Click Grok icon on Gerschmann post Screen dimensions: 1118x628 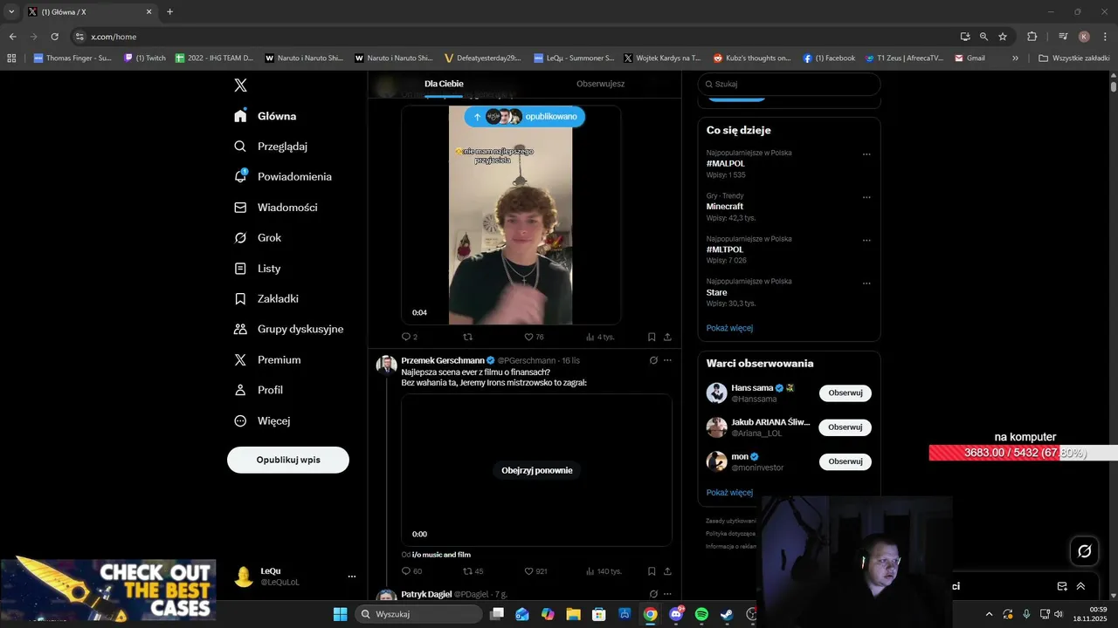point(653,360)
